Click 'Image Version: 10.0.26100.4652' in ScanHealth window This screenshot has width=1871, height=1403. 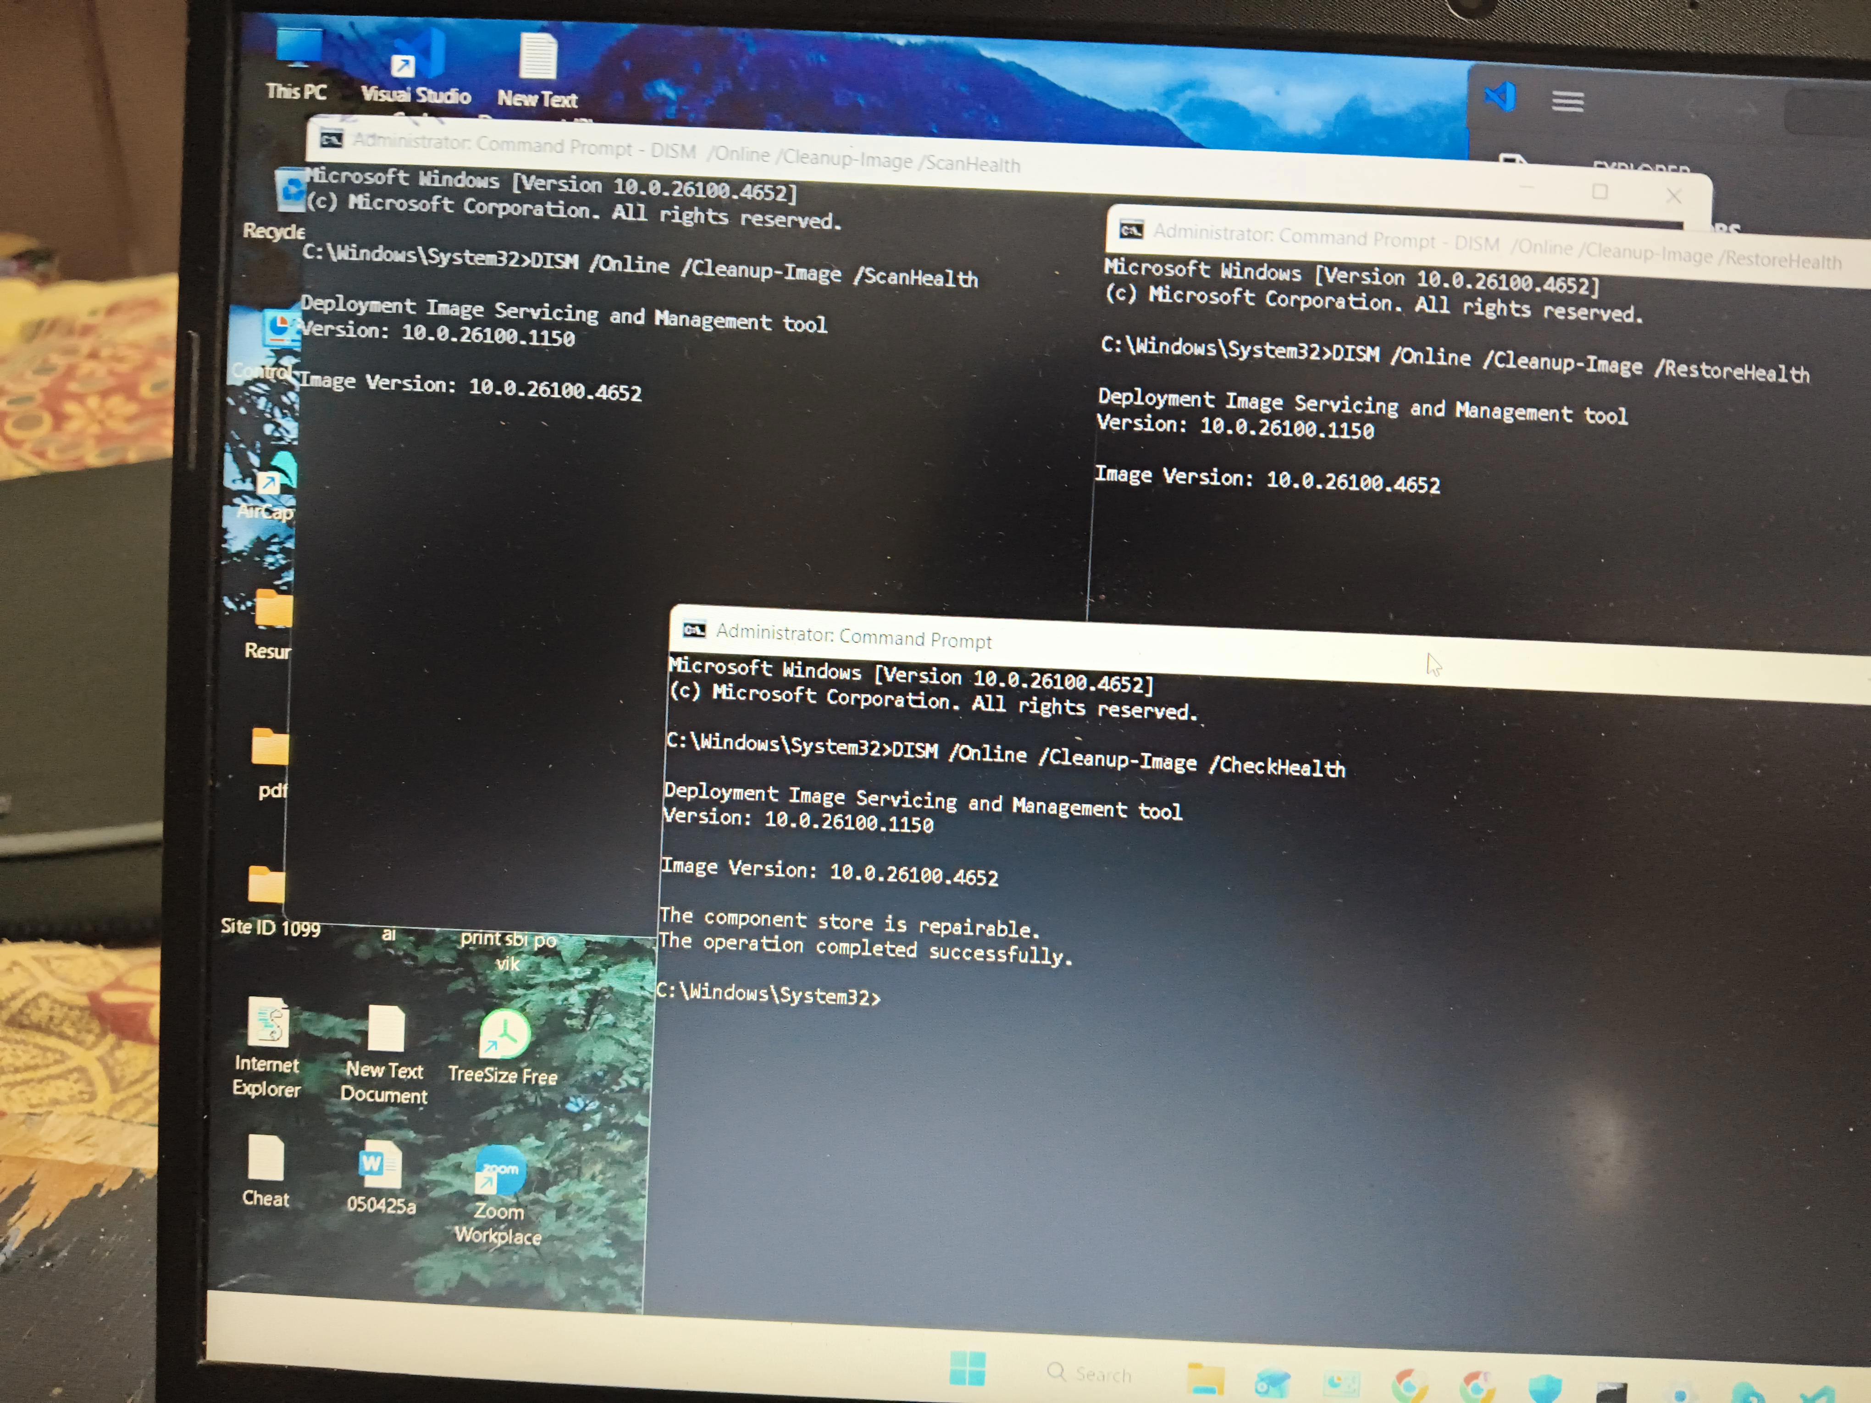click(471, 386)
